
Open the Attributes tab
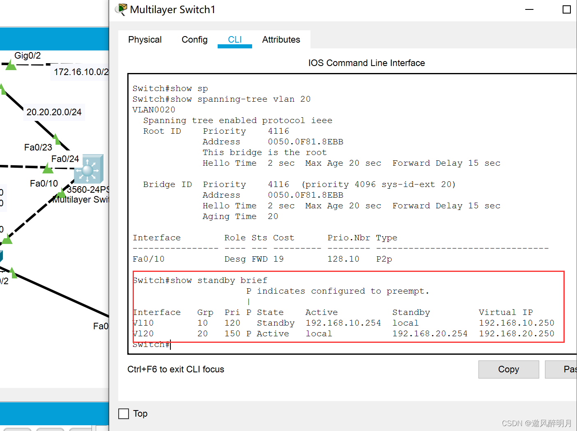pos(281,40)
